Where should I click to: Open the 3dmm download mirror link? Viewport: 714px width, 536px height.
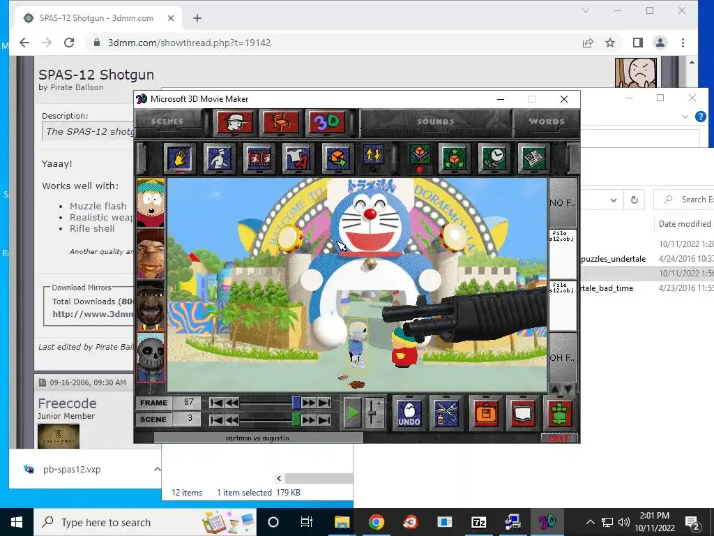(93, 313)
